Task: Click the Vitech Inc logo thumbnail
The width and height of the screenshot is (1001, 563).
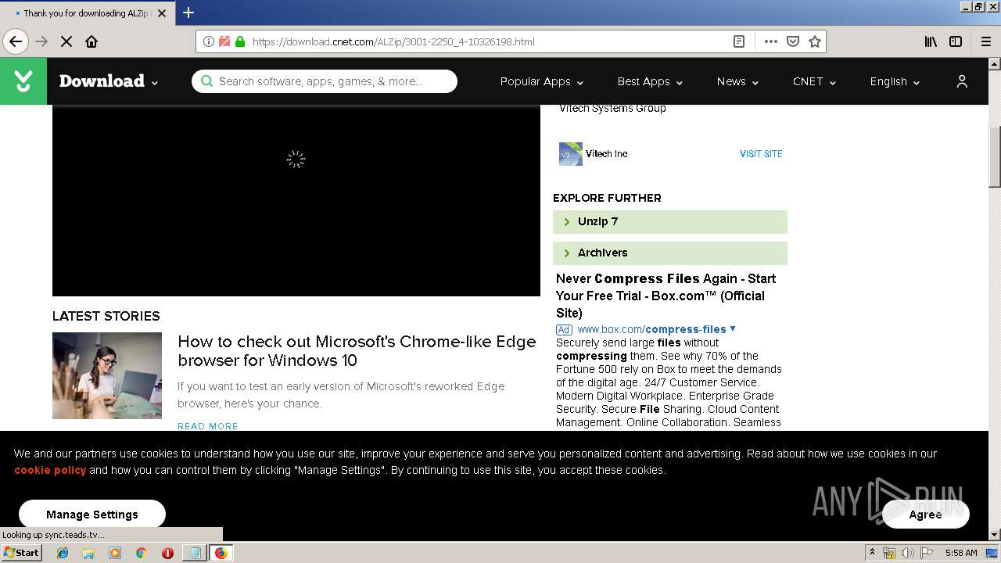Action: click(x=571, y=154)
